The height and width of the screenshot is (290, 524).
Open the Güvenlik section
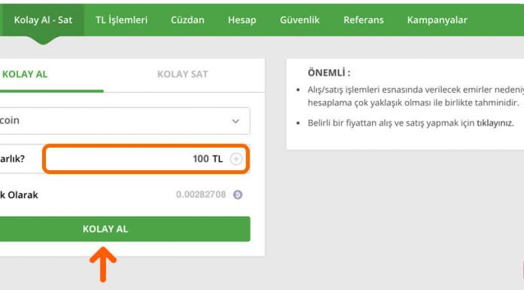[x=300, y=20]
